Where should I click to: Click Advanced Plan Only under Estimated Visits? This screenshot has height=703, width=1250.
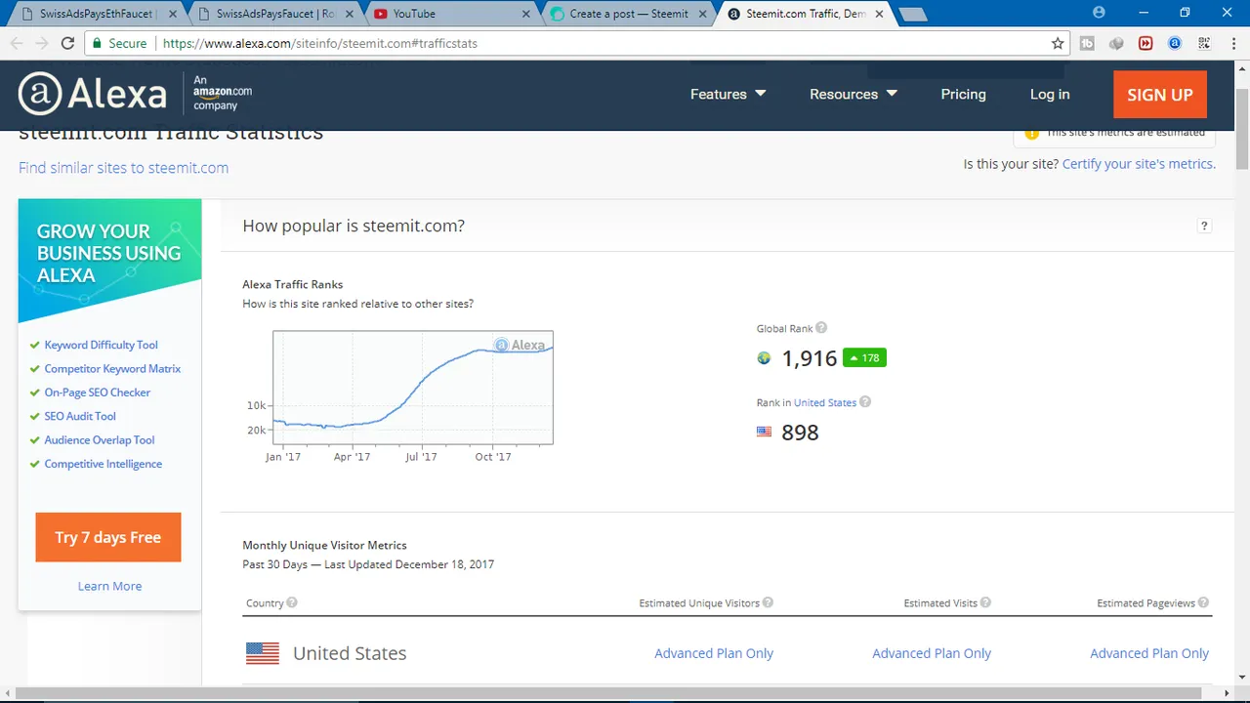[932, 653]
